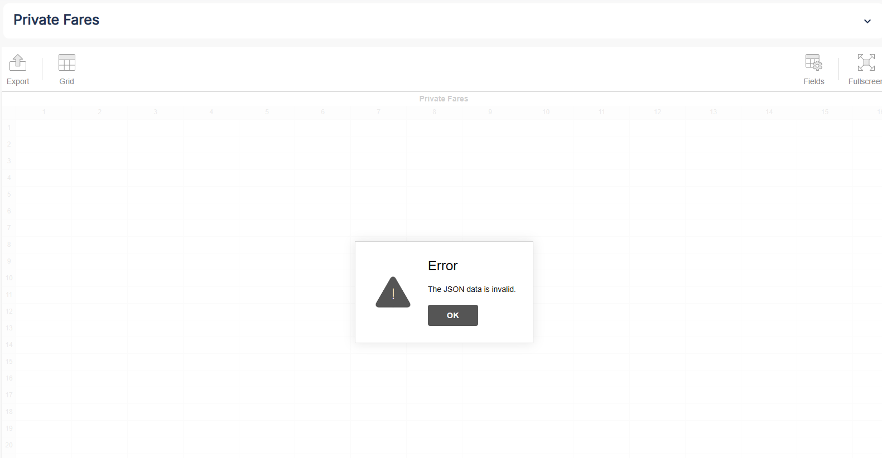
Task: Select row header 5 in the grid
Action: pyautogui.click(x=9, y=194)
